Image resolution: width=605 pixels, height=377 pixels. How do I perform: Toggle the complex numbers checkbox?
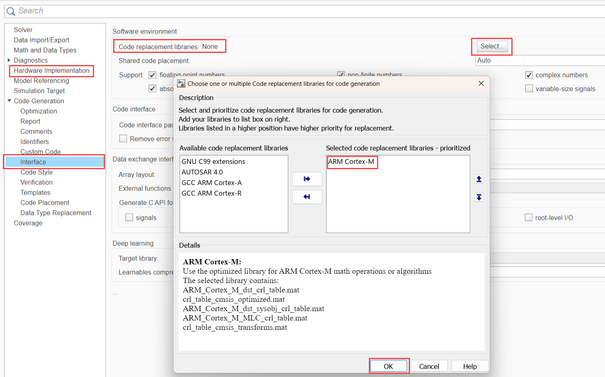529,75
